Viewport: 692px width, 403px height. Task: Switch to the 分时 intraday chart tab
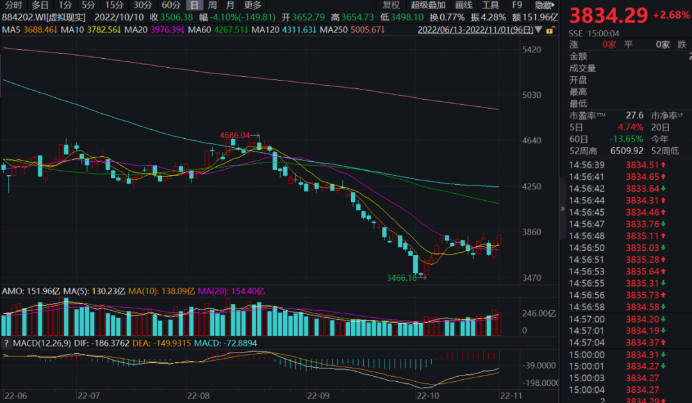click(x=13, y=5)
